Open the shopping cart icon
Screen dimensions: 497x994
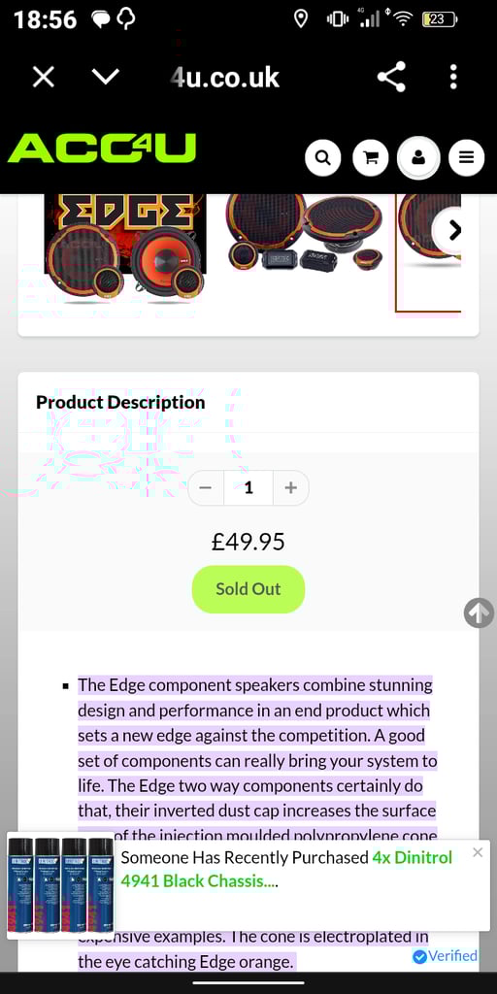(371, 157)
